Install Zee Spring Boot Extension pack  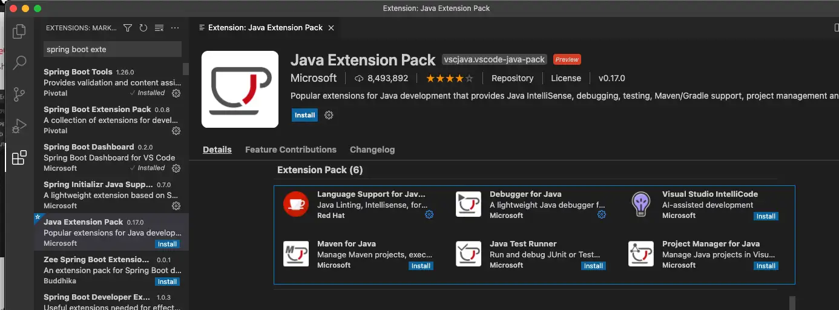tap(168, 282)
